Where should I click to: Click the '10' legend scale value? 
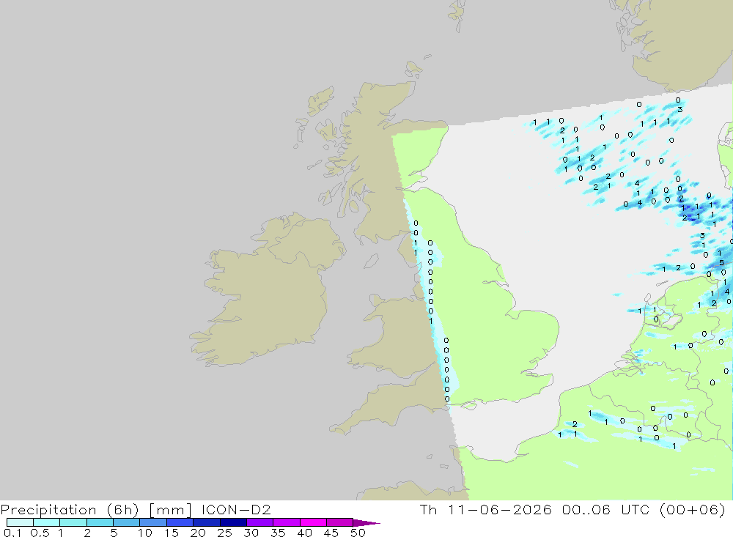coord(144,533)
